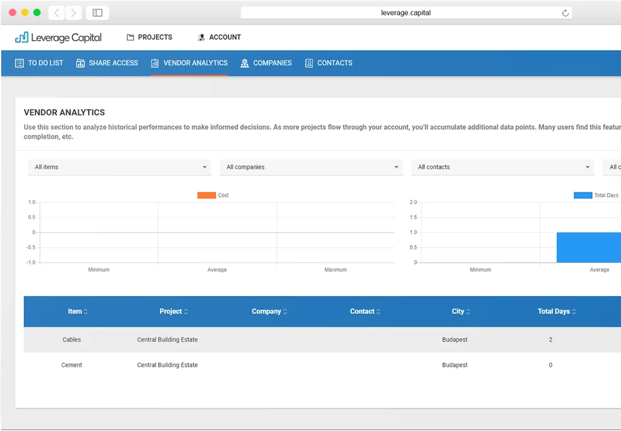The height and width of the screenshot is (431, 621).
Task: Sort table by Contact column arrows
Action: click(378, 312)
